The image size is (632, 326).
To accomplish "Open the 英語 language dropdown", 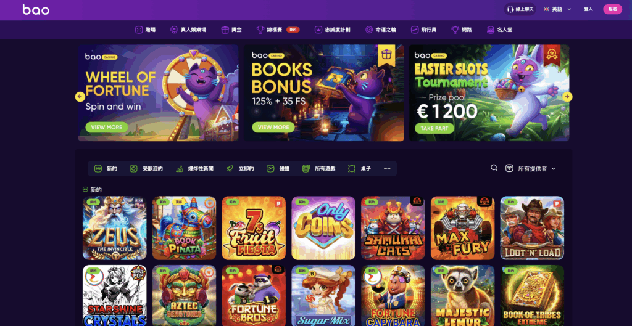I will (557, 9).
